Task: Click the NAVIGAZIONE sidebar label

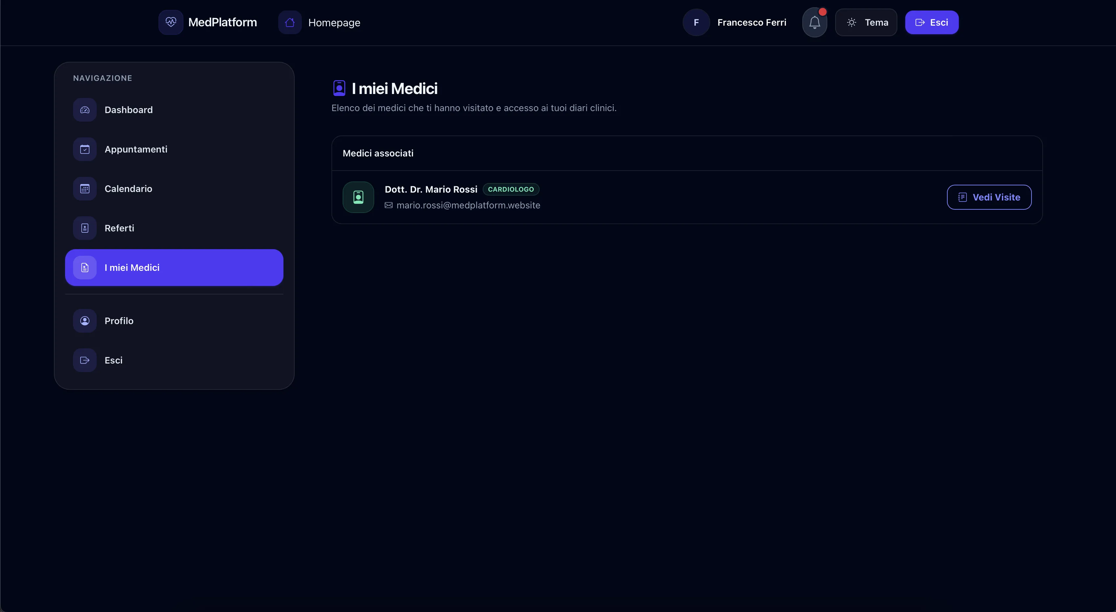Action: 103,79
